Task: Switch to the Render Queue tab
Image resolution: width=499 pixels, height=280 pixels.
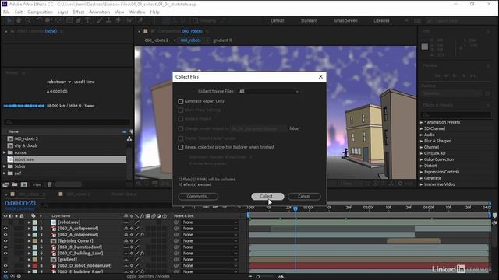Action: [x=124, y=194]
